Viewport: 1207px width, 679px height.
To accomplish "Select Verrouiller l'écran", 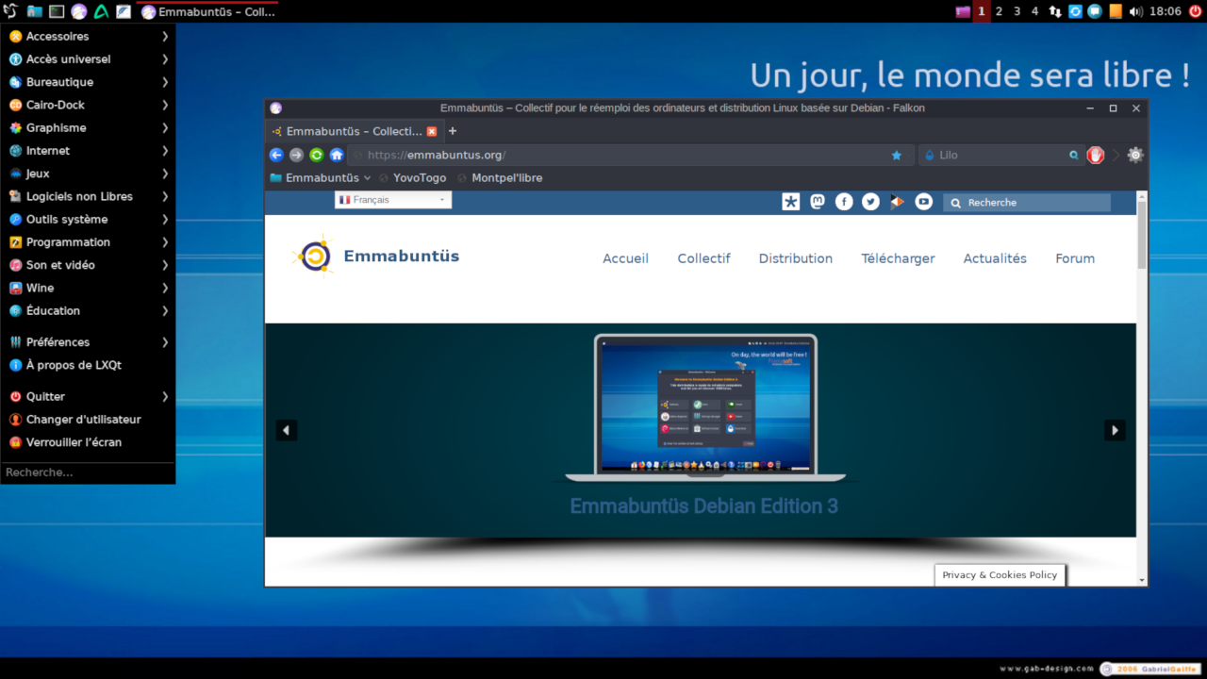I will pyautogui.click(x=88, y=442).
